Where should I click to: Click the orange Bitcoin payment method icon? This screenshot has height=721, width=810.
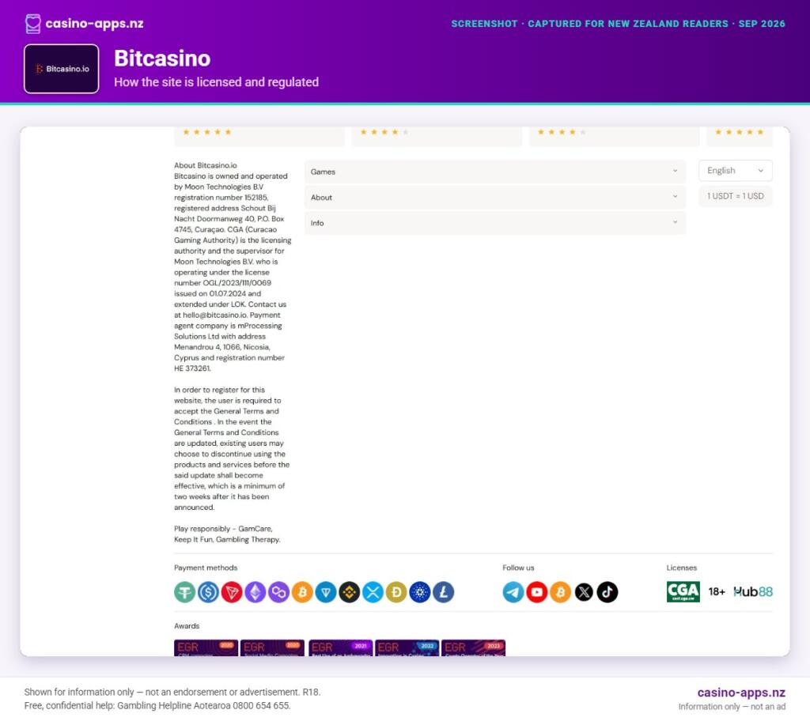pyautogui.click(x=302, y=592)
